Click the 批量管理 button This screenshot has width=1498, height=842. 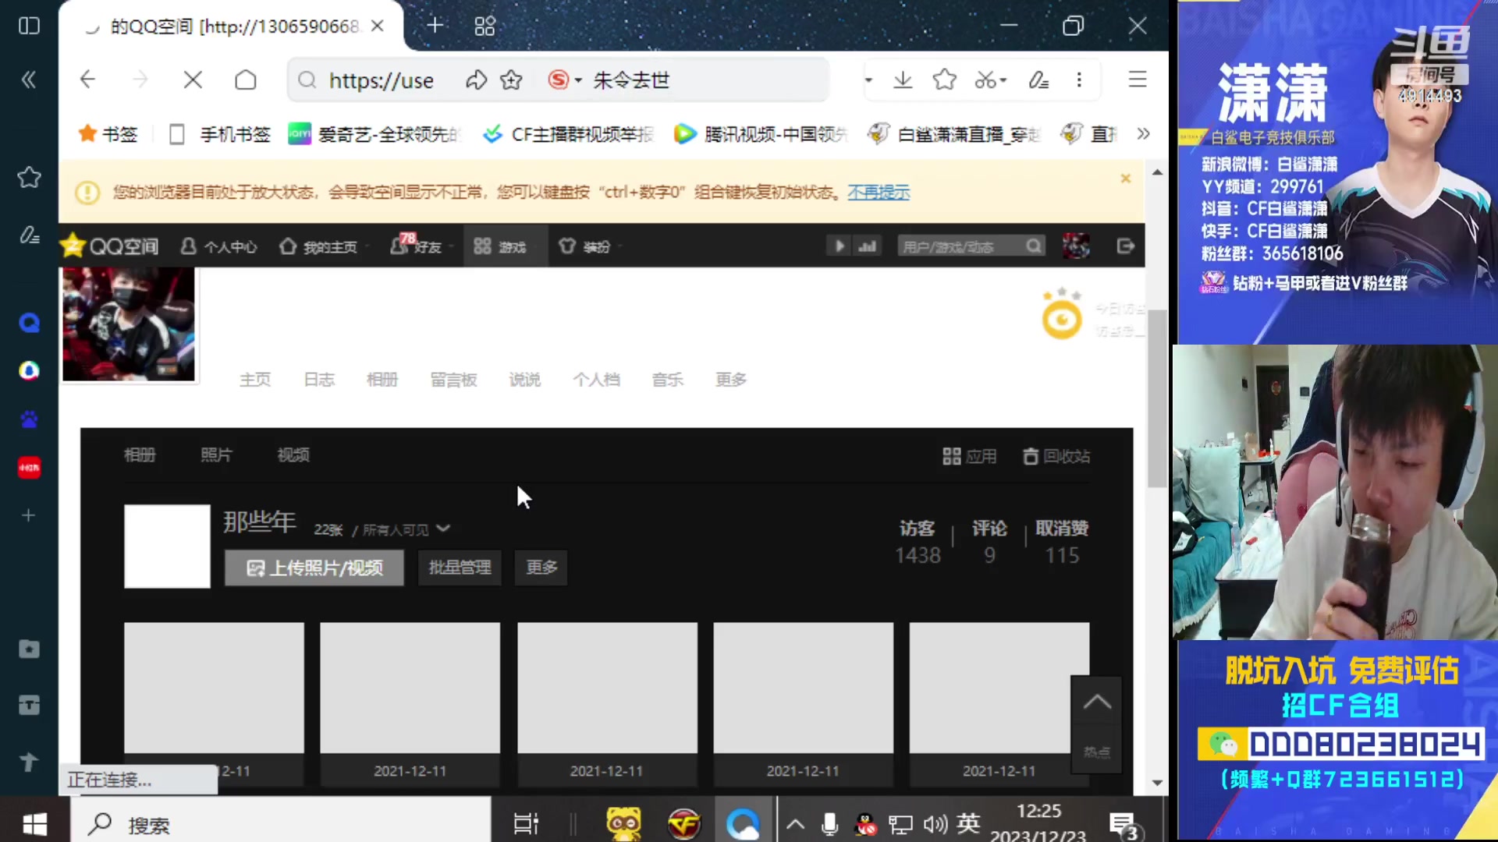460,568
